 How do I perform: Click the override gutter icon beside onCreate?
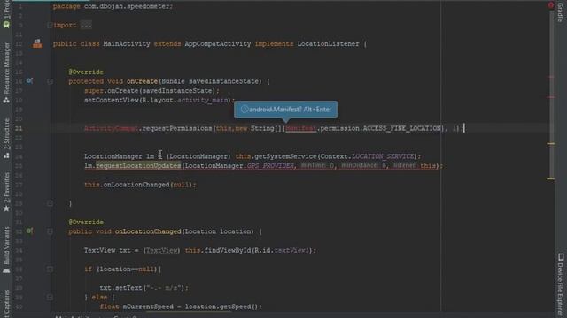[x=29, y=80]
